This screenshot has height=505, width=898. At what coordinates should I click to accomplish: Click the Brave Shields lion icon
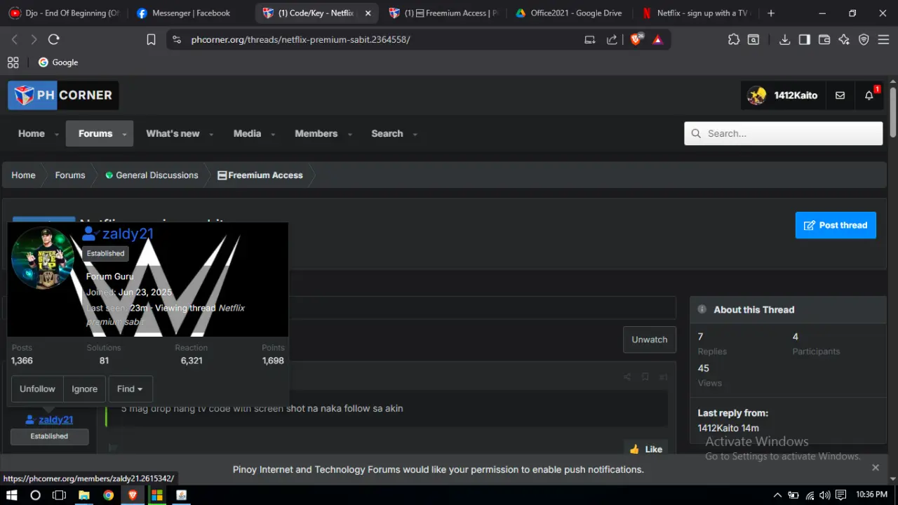tap(636, 40)
